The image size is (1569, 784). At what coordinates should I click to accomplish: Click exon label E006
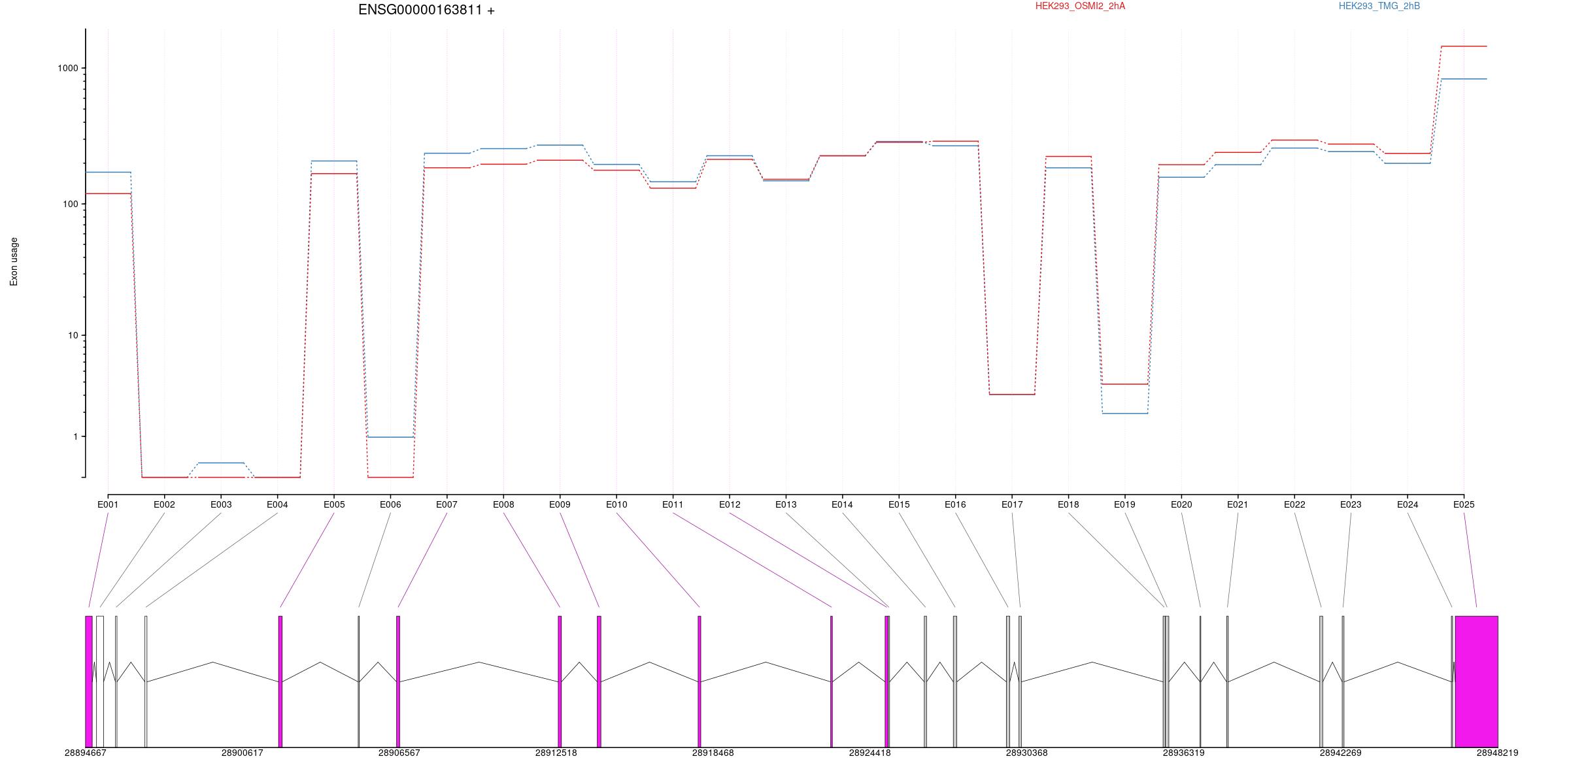[x=390, y=505]
